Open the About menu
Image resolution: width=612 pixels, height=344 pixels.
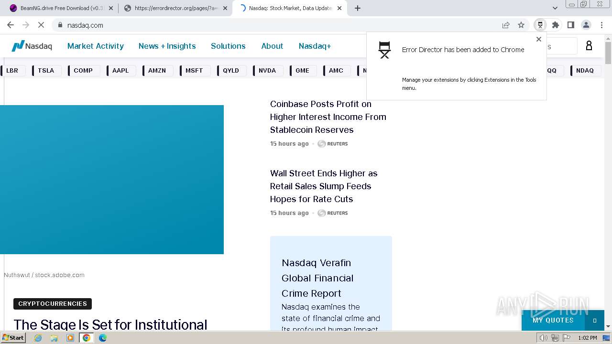point(272,46)
